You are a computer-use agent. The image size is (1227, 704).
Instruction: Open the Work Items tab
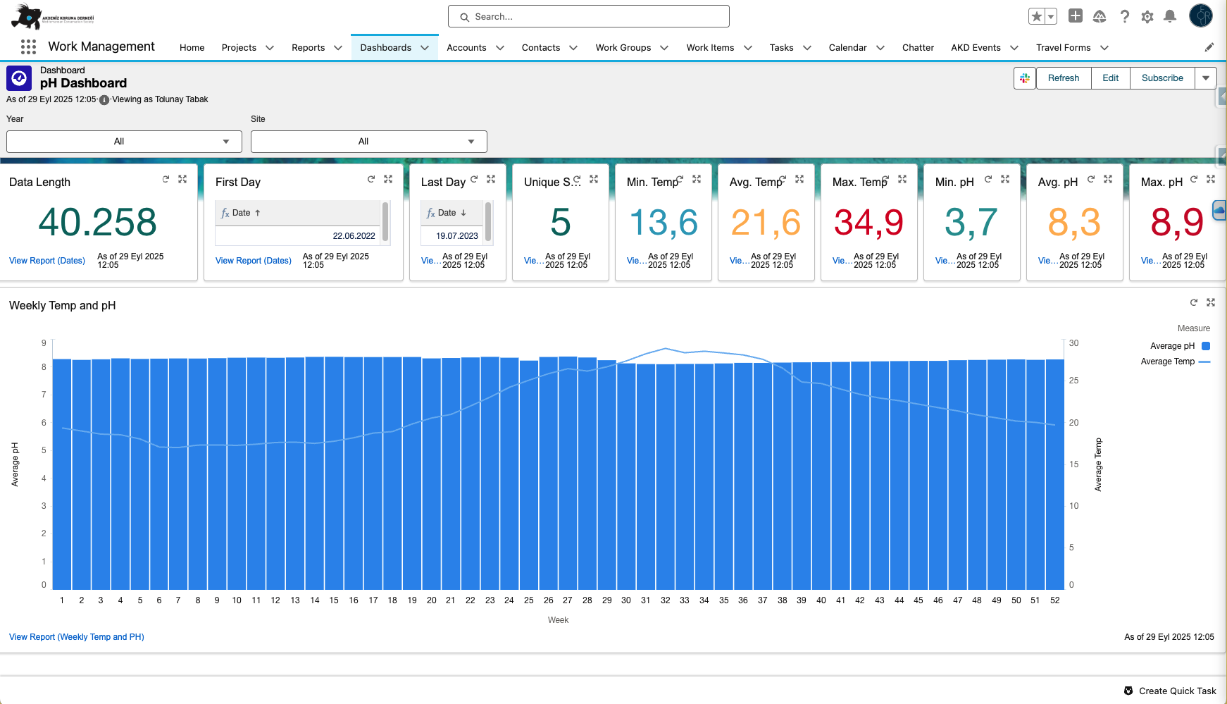click(x=710, y=48)
